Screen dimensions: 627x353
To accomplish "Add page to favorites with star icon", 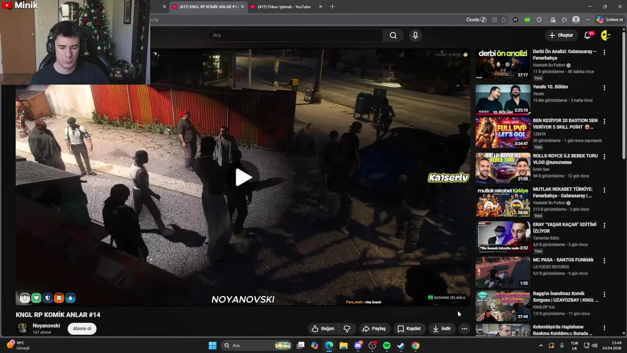I will tap(504, 20).
